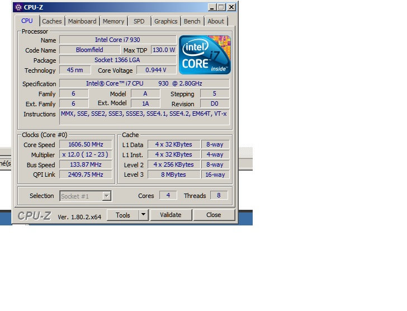The width and height of the screenshot is (407, 311).
Task: Click the L1 Data size 4 x 32 KBytes
Action: point(174,144)
